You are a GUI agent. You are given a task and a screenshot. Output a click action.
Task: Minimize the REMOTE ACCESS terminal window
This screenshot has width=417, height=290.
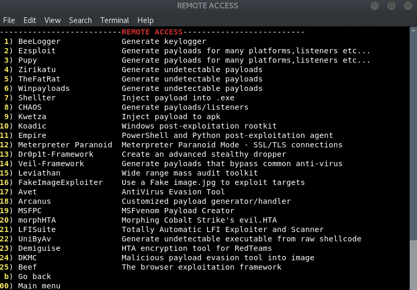click(x=375, y=6)
